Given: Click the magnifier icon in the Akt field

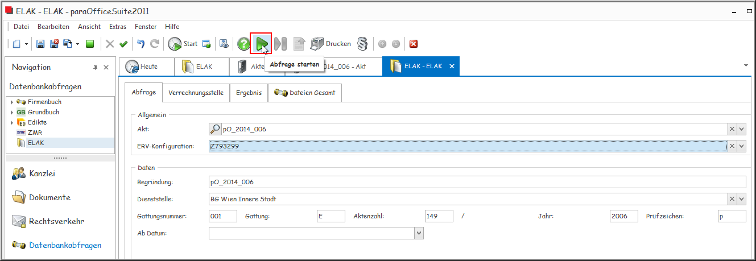Looking at the screenshot, I should tap(216, 129).
